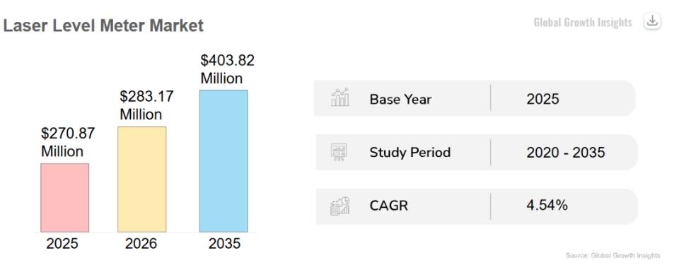Click the Laser Level Meter Market title
This screenshot has width=679, height=270.
103,25
